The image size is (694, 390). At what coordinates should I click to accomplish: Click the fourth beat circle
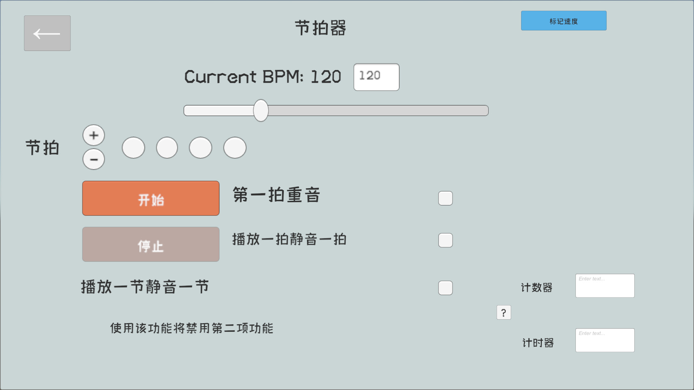point(234,148)
